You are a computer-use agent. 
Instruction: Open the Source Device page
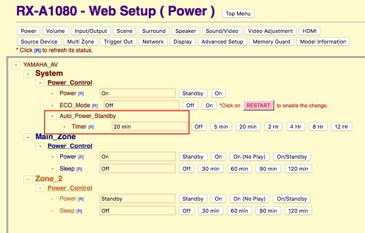[39, 42]
